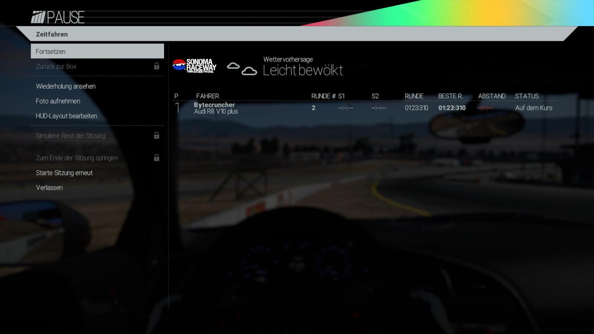The width and height of the screenshot is (594, 334).
Task: Click the bold best lap time 01:23:310
Action: coord(452,108)
